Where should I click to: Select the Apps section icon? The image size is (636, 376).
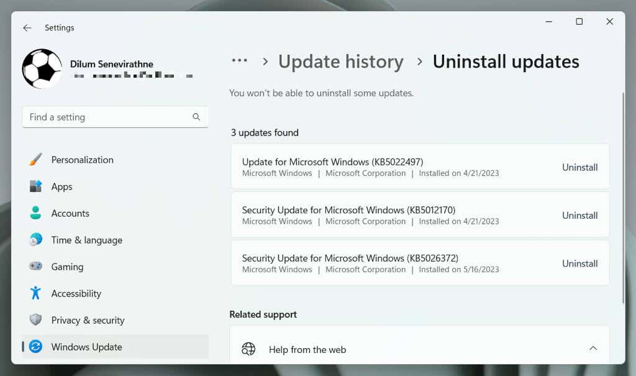[x=35, y=186]
